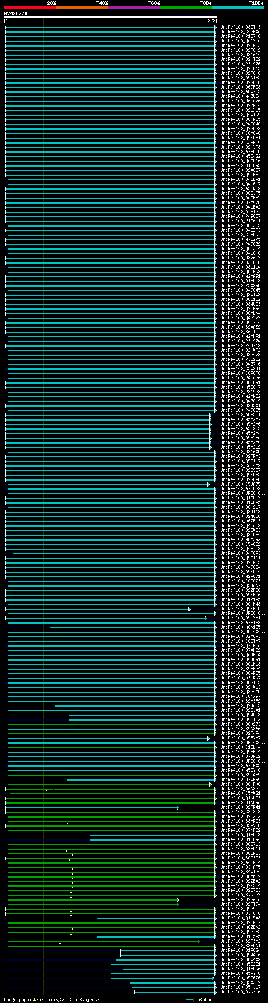Select hit label UniRef100_A5B4G2
268x1003 pixels.
pyautogui.click(x=240, y=157)
